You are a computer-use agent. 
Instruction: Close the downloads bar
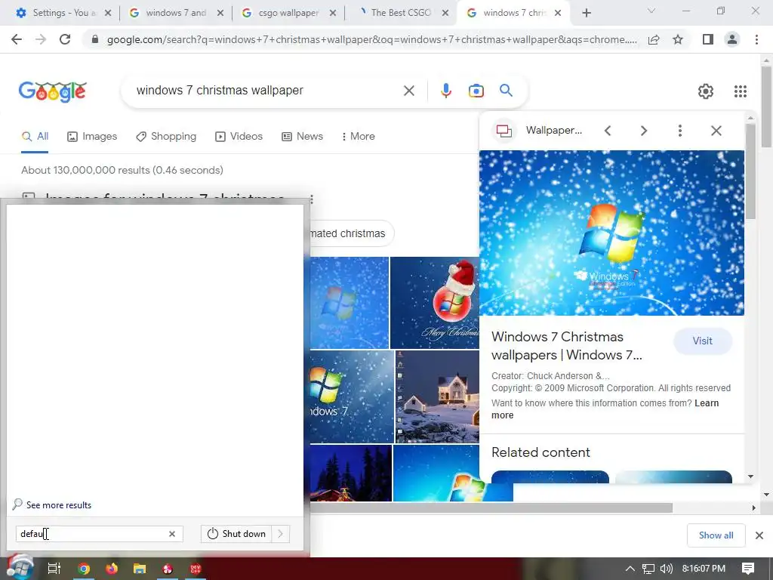[x=759, y=535]
